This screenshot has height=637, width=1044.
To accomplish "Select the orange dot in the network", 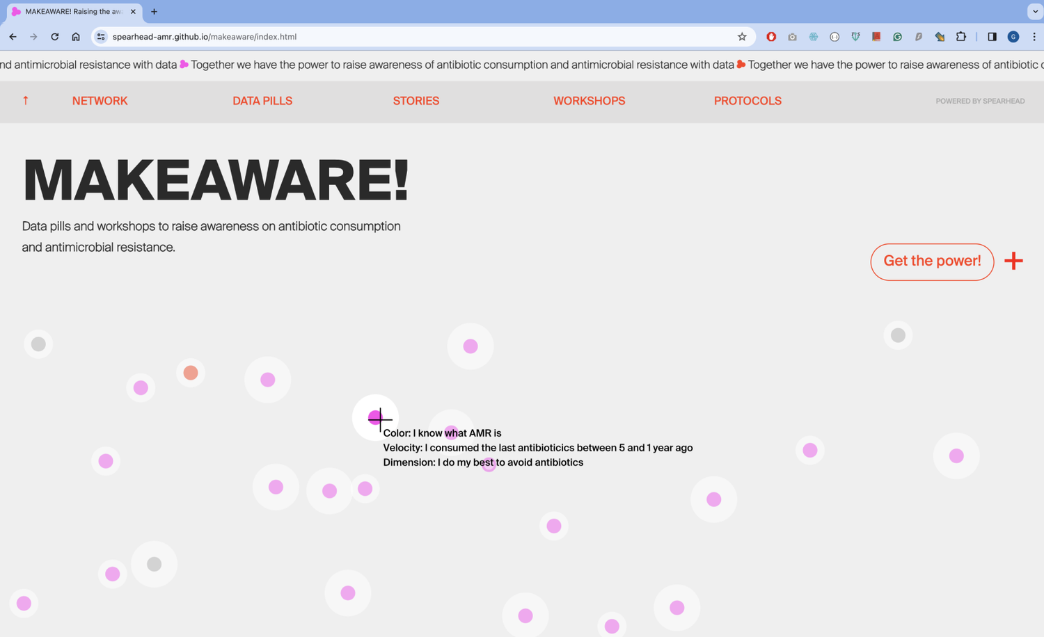I will click(191, 373).
